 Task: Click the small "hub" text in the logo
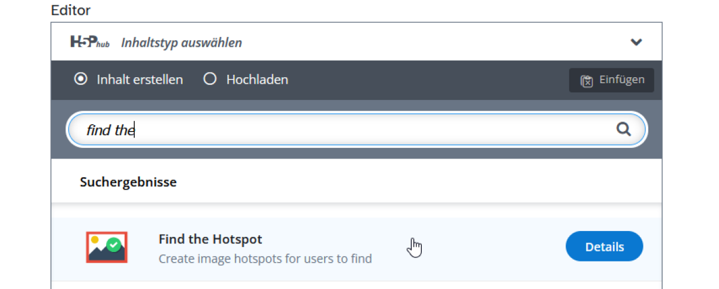pos(103,45)
